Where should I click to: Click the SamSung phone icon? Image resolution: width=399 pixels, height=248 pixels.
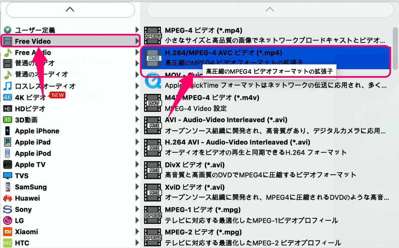7,187
